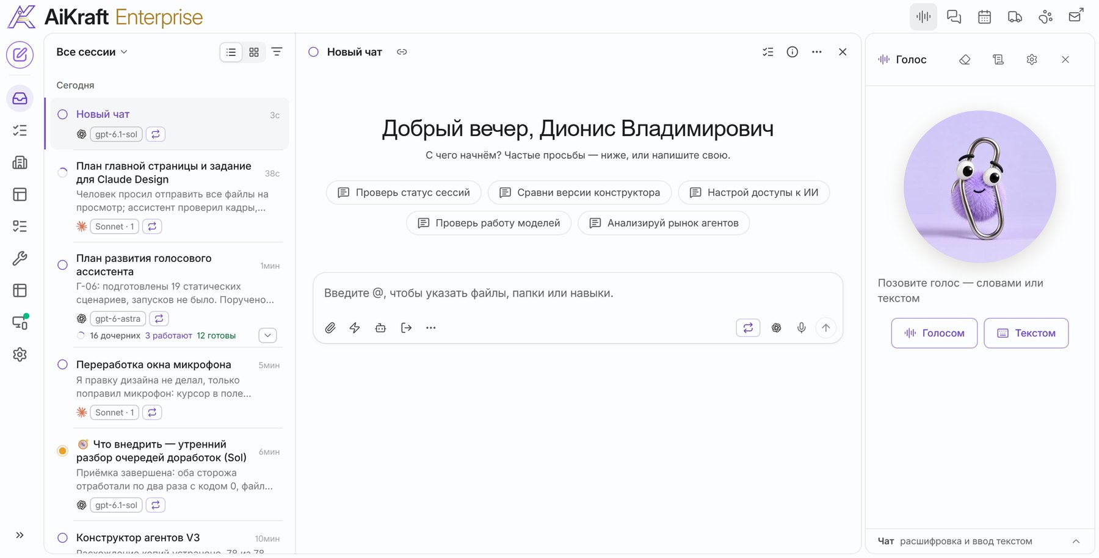1099x558 pixels.
Task: Open the chat bubbles icon in top bar
Action: click(x=954, y=17)
